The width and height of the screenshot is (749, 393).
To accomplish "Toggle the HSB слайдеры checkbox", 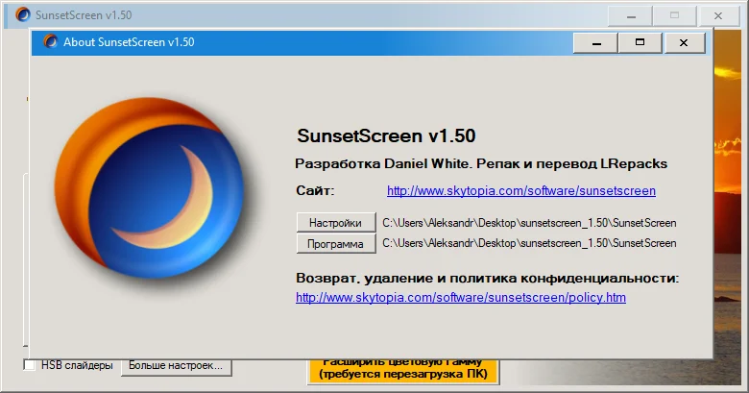I will (29, 365).
